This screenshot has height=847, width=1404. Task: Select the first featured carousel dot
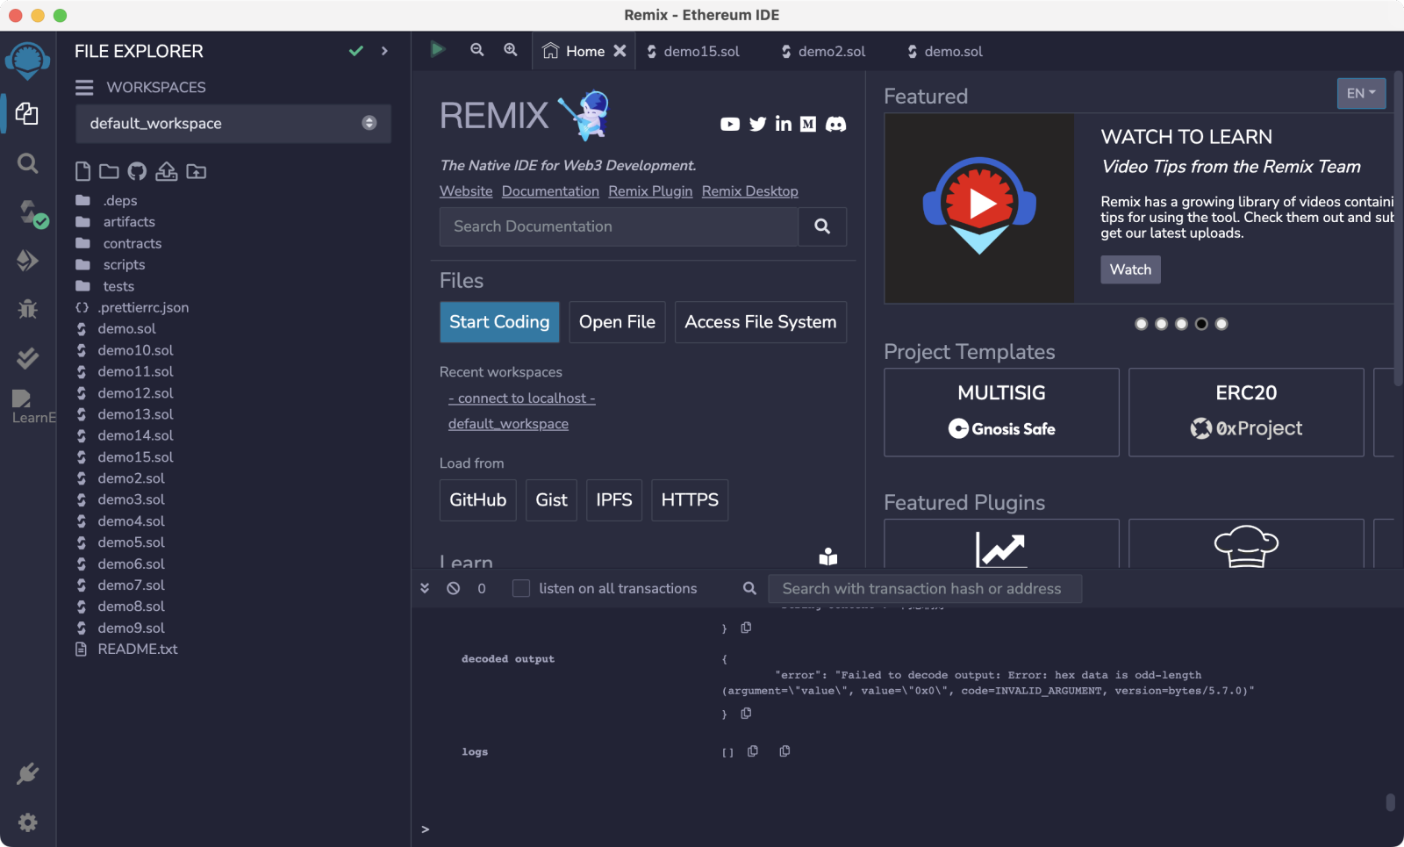1141,324
